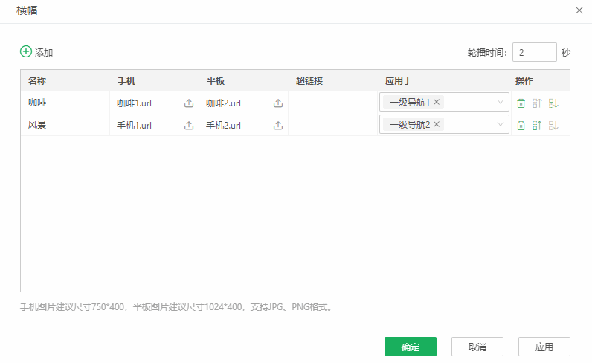Image resolution: width=592 pixels, height=363 pixels.
Task: Click the 轮播时间 input field
Action: click(534, 52)
